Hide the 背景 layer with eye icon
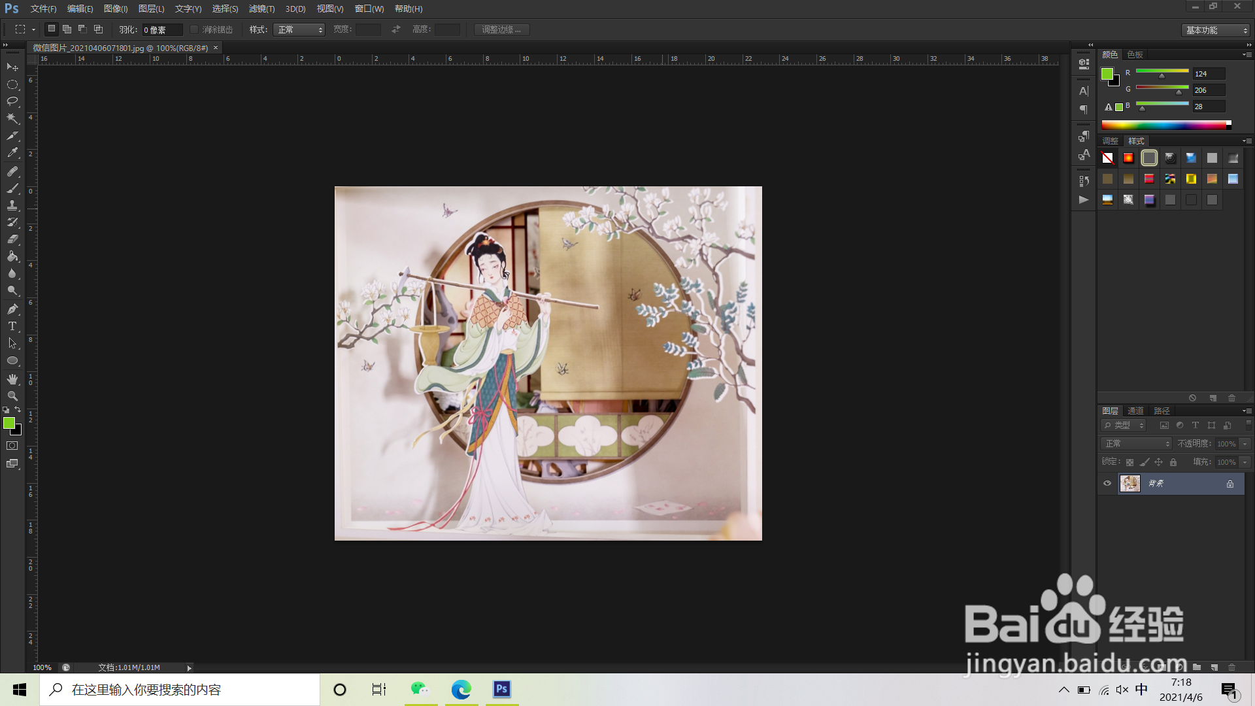 coord(1107,484)
